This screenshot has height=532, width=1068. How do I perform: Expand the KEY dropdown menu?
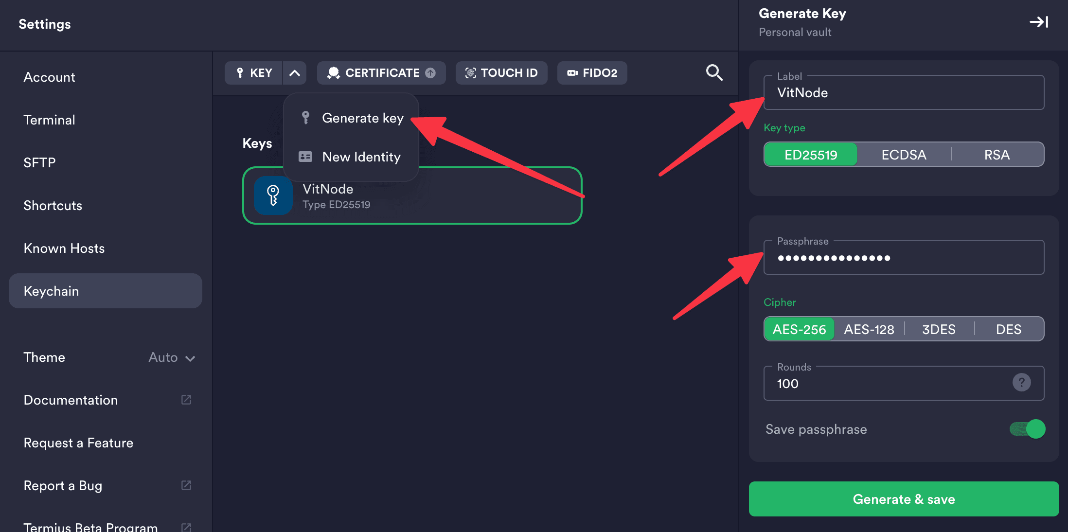[x=294, y=72]
